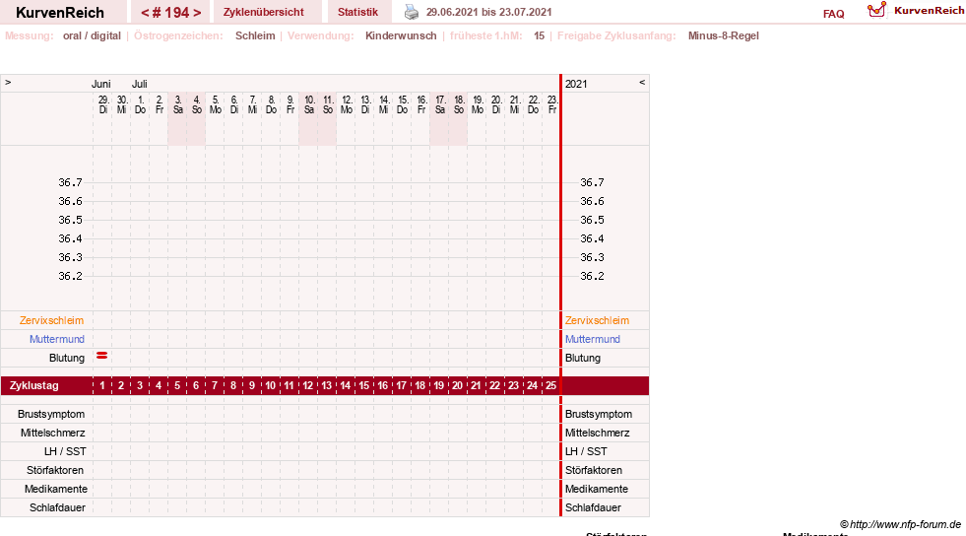Click the right Zervixschleim label

pyautogui.click(x=597, y=320)
